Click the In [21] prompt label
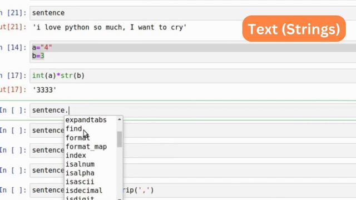 13,13
